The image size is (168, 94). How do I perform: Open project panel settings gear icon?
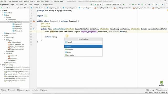25,8
